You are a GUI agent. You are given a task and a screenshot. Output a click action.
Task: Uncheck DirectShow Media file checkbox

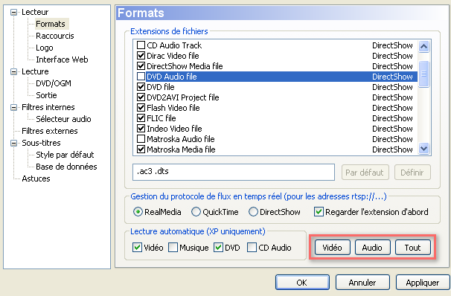pyautogui.click(x=141, y=66)
